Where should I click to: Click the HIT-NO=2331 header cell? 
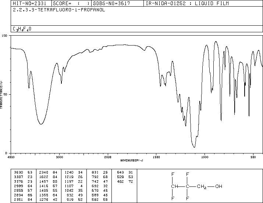click(31, 3)
